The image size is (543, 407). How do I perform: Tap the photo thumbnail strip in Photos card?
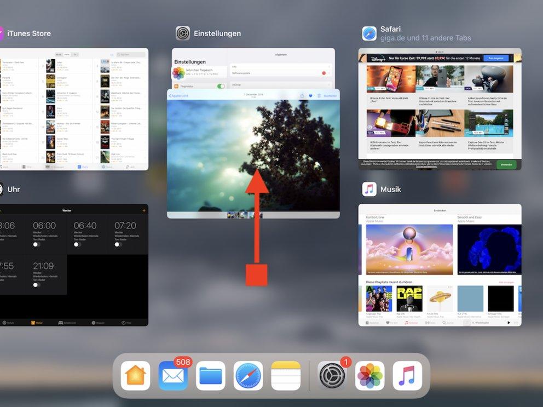coord(245,215)
